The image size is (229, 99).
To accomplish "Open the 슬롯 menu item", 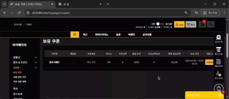I will coord(118,35).
